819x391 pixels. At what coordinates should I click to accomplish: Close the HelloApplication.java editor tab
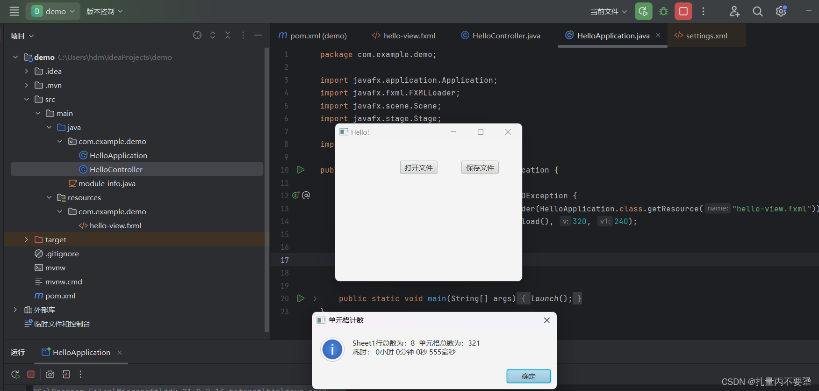(x=658, y=35)
